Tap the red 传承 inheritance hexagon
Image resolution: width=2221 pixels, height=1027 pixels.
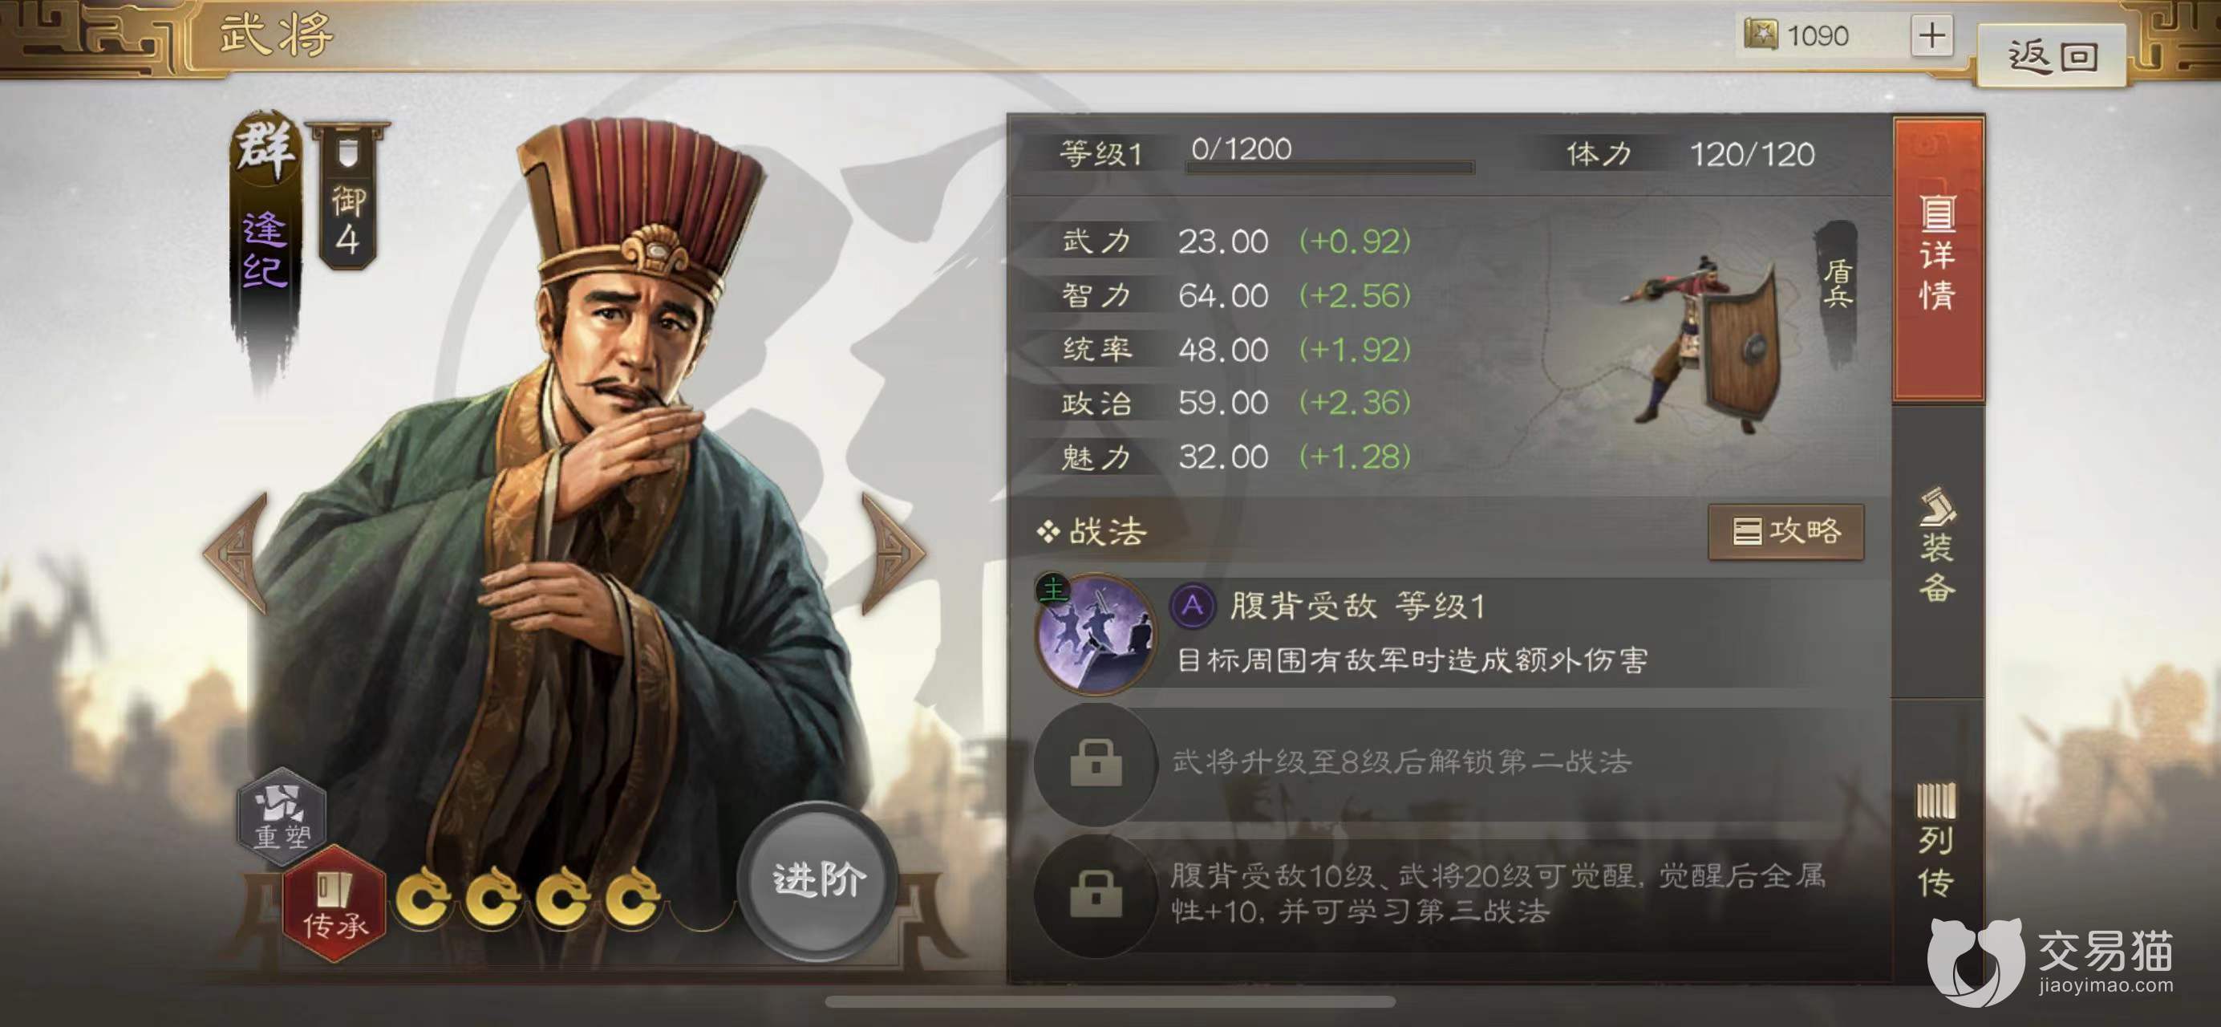[334, 903]
